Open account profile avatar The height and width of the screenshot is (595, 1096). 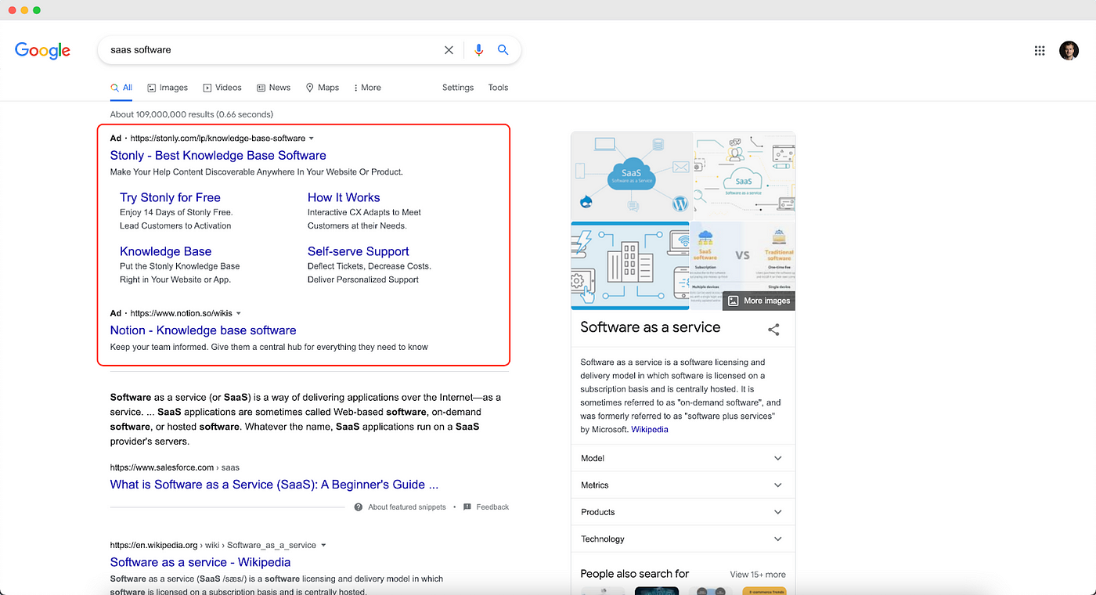1069,51
